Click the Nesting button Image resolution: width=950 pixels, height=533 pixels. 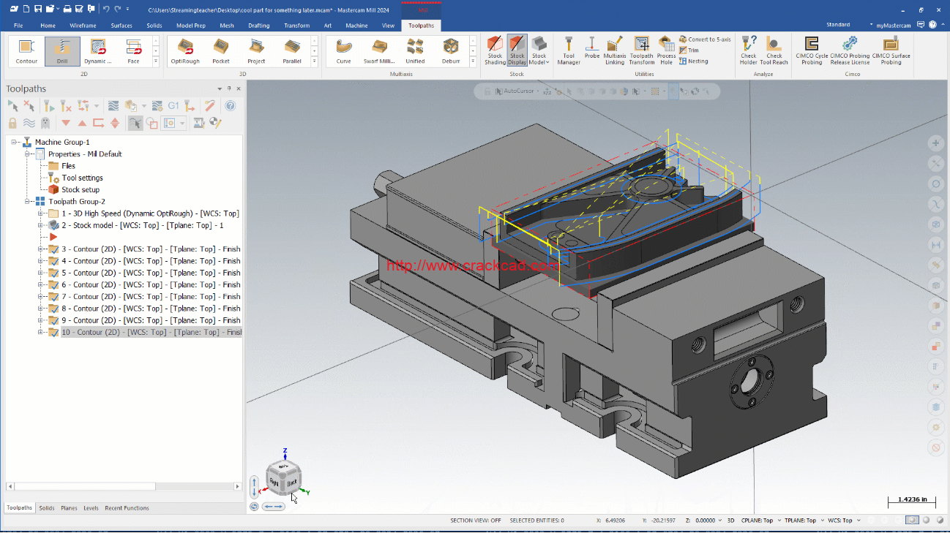coord(693,61)
